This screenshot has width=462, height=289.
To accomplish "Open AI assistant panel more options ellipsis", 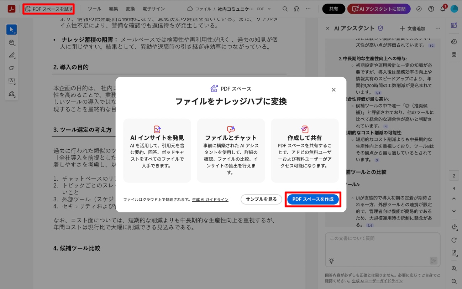I will pos(438,29).
